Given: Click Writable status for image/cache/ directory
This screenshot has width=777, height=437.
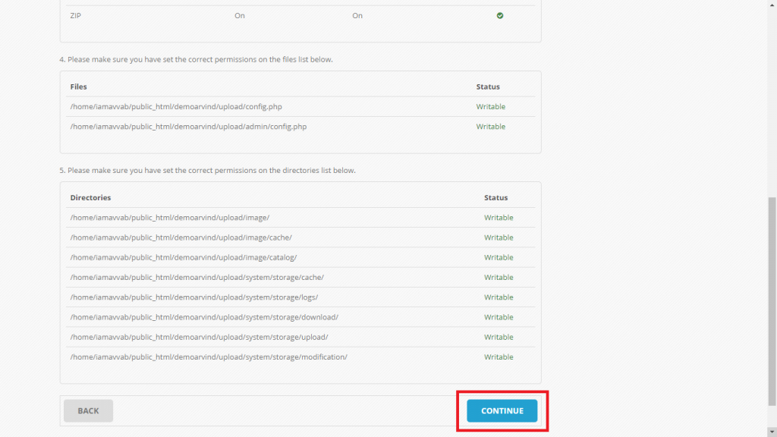Looking at the screenshot, I should 499,237.
